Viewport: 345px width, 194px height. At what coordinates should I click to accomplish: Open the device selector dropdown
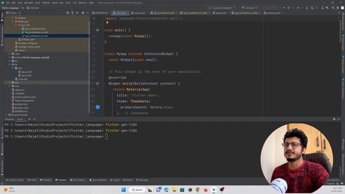click(222, 8)
